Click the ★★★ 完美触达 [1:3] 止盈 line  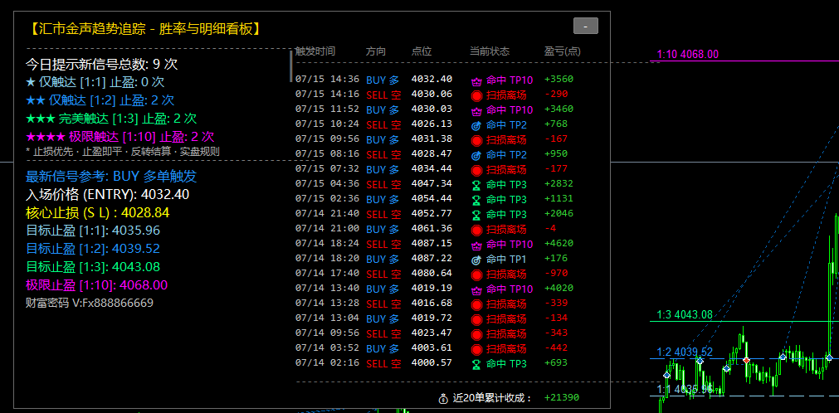coord(111,119)
